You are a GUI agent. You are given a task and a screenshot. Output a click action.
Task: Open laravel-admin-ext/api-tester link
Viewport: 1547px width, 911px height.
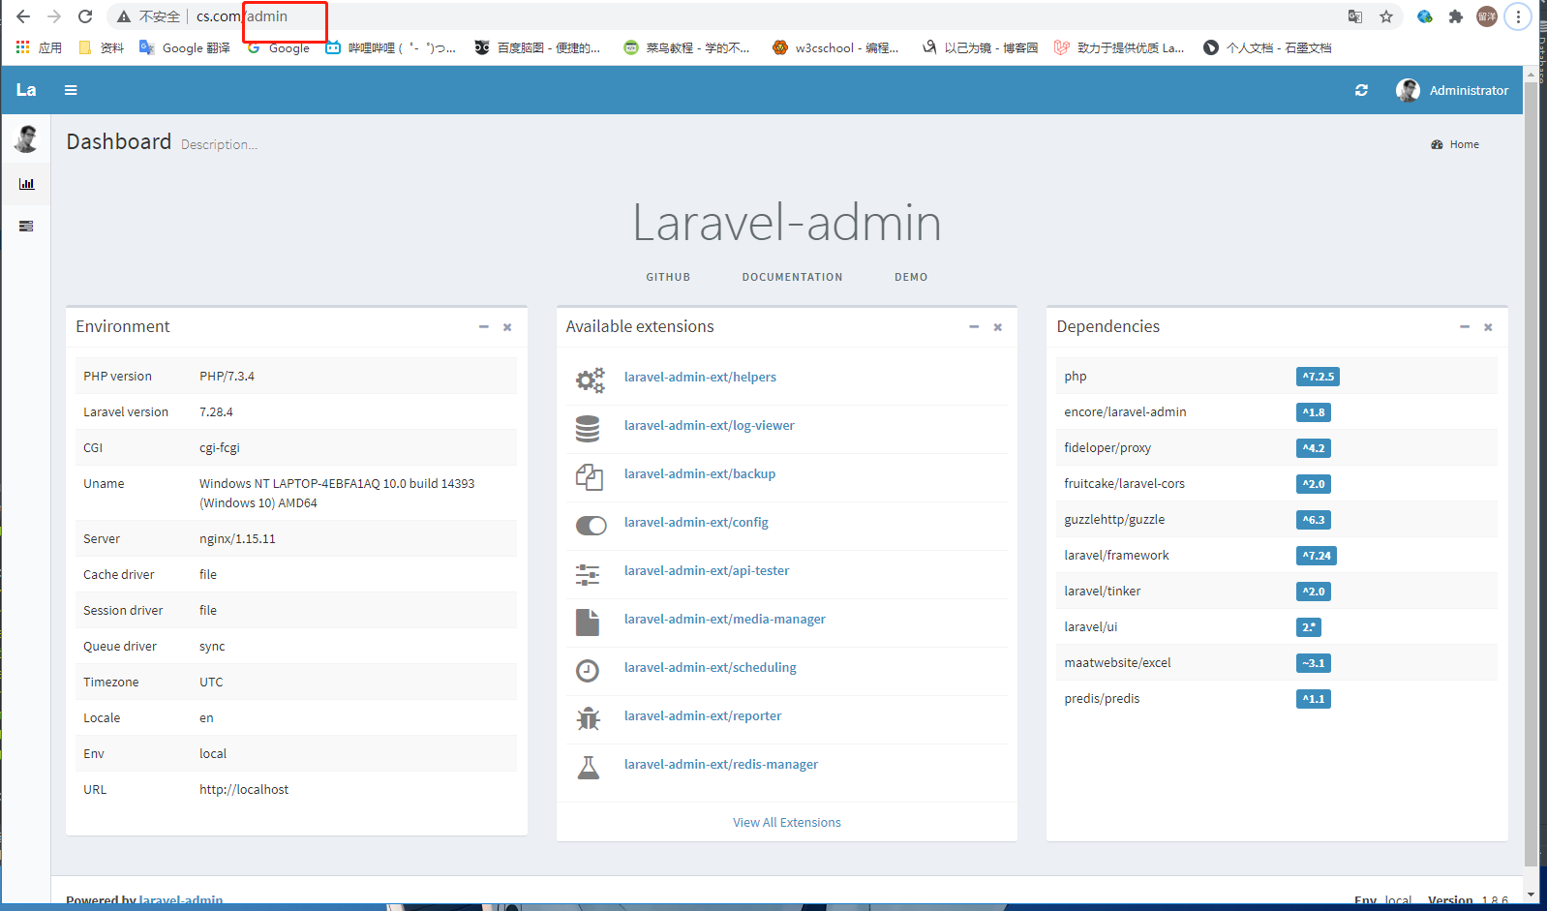coord(707,570)
